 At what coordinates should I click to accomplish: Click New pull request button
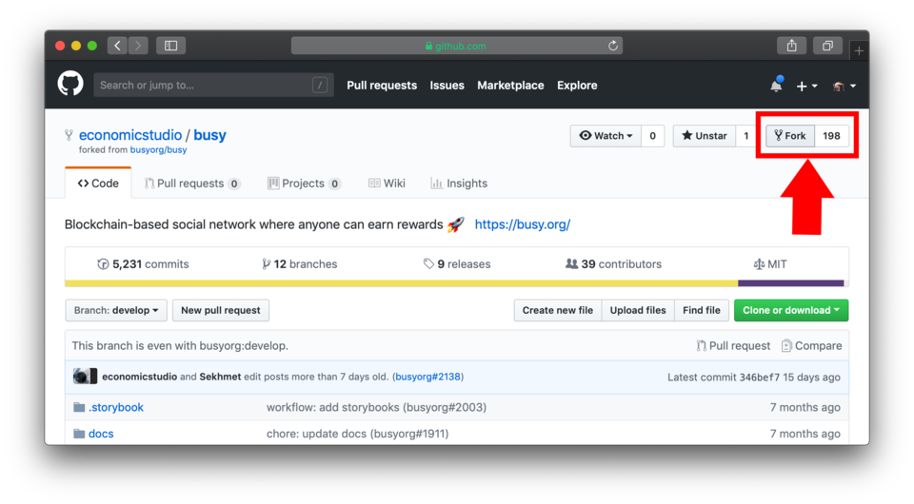pos(220,310)
